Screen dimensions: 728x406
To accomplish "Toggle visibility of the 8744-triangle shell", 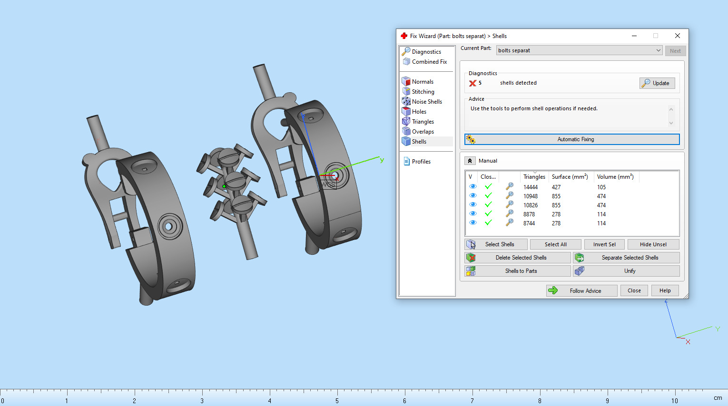I will (x=473, y=223).
